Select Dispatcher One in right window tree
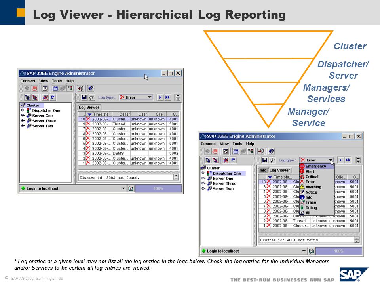 226,173
